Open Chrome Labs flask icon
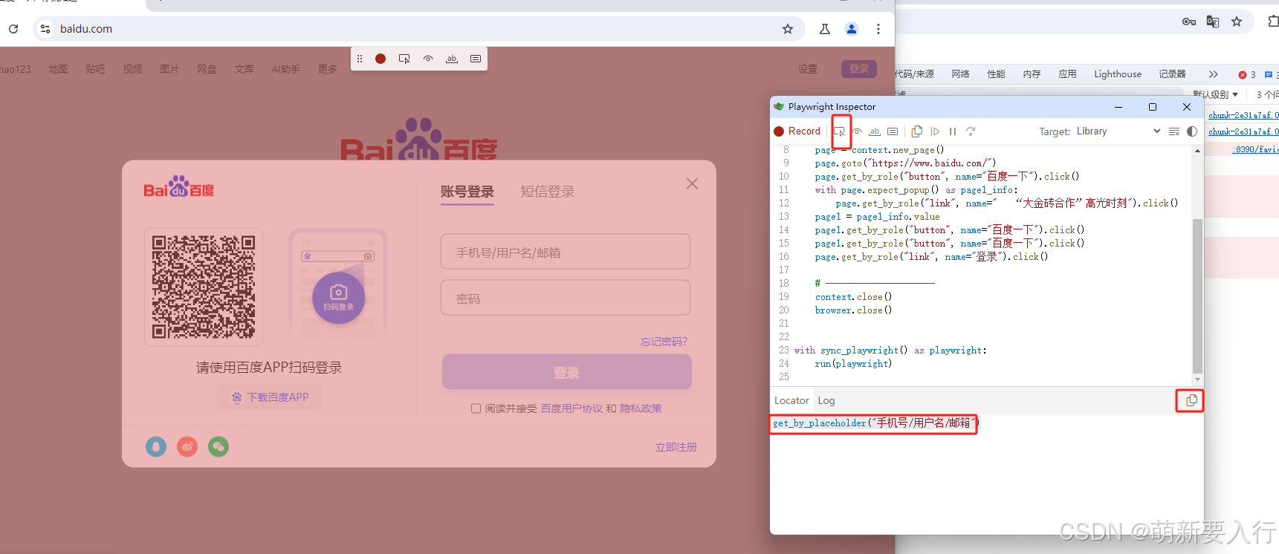Viewport: 1279px width, 554px height. tap(825, 29)
